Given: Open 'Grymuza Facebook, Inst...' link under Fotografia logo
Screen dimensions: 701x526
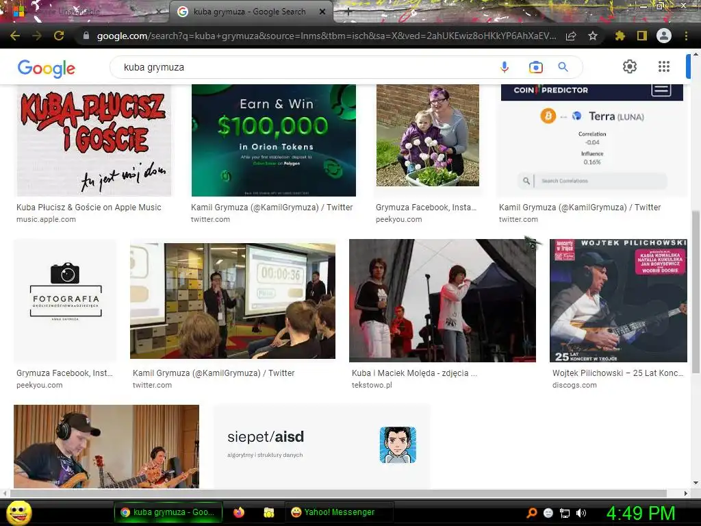Looking at the screenshot, I should pos(65,373).
